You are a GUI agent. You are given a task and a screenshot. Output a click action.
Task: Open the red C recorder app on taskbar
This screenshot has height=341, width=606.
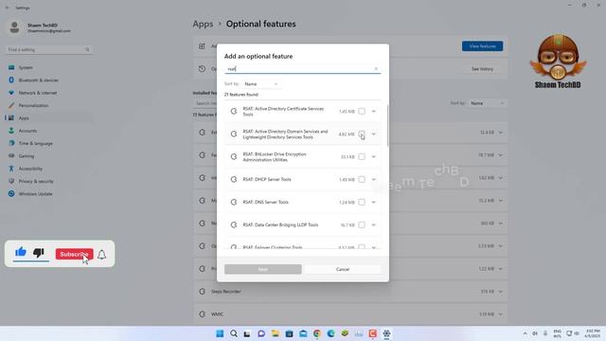(372, 333)
